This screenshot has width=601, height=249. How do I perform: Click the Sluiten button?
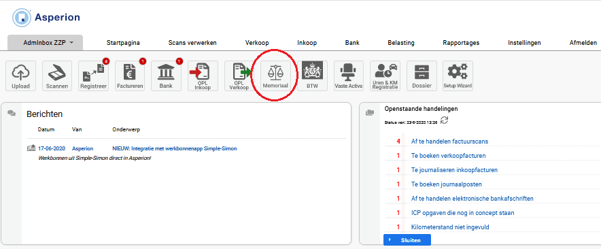407,239
